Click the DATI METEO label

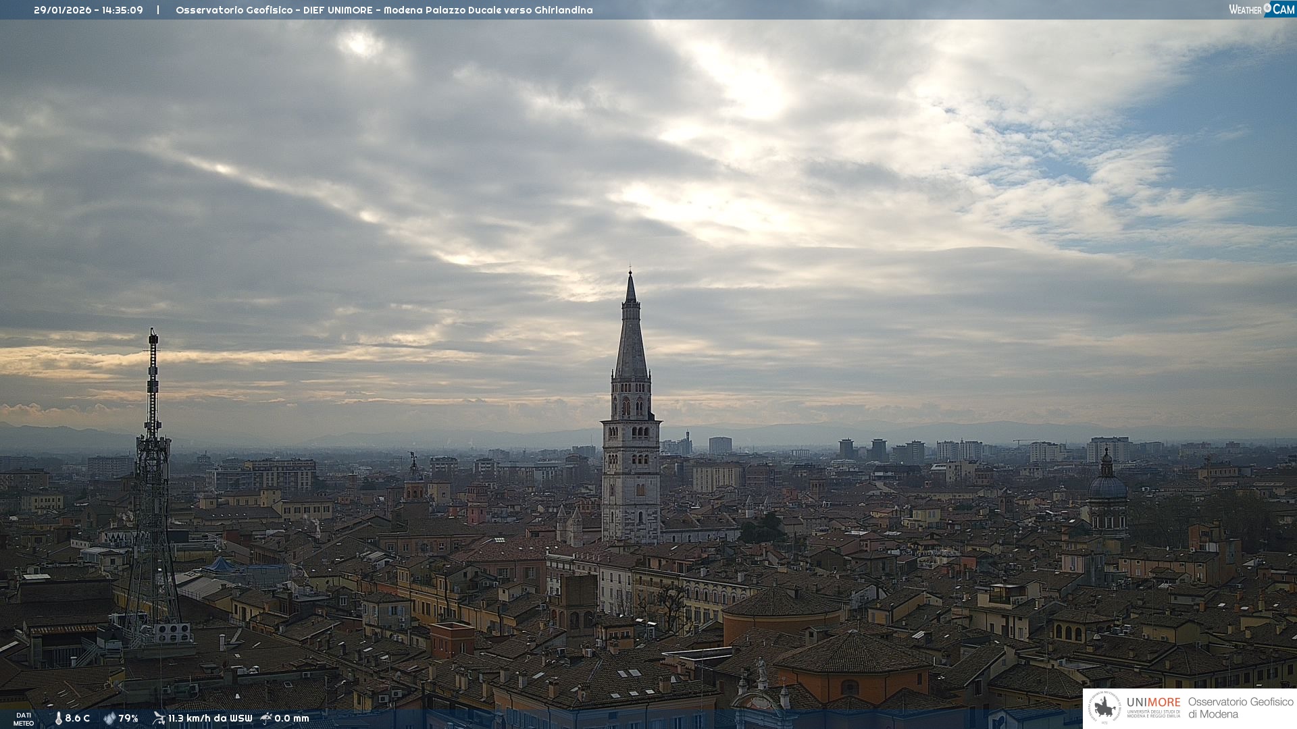[x=24, y=719]
